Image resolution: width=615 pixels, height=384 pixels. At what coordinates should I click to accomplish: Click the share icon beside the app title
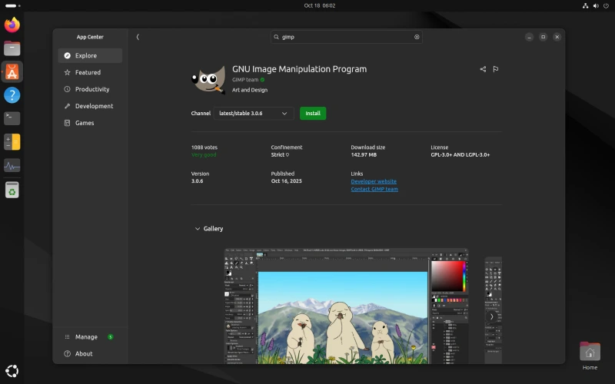pos(483,69)
